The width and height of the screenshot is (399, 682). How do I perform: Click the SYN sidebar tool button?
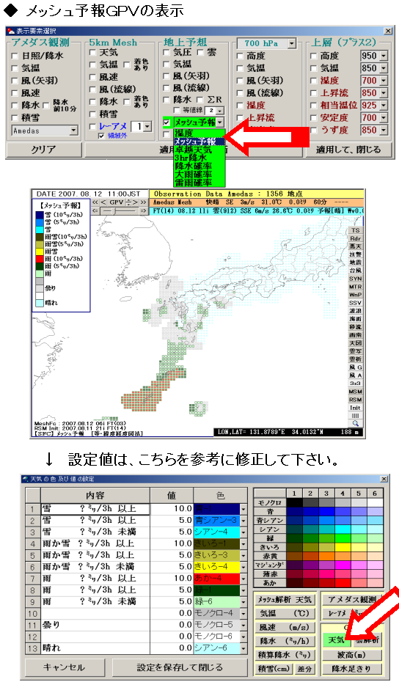(356, 279)
